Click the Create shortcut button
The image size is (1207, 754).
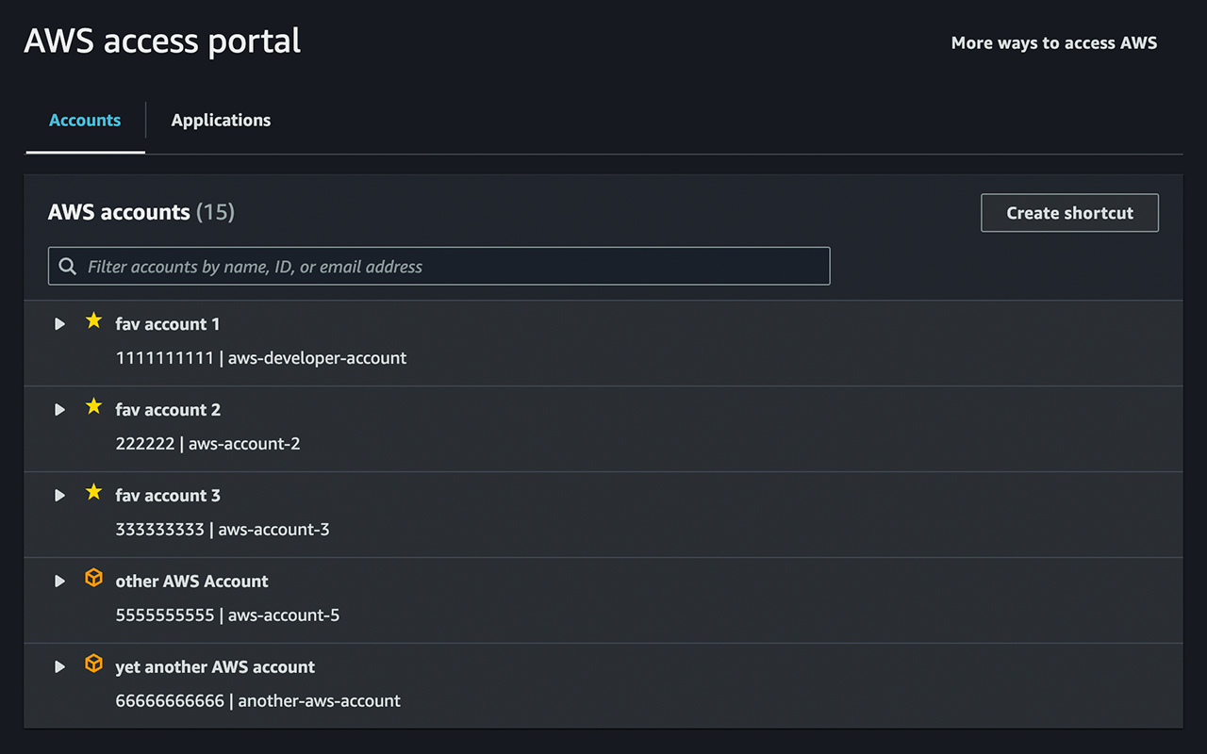1069,213
